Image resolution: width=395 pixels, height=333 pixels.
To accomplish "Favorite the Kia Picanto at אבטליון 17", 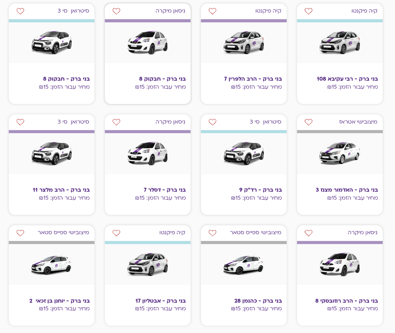I will [x=116, y=233].
